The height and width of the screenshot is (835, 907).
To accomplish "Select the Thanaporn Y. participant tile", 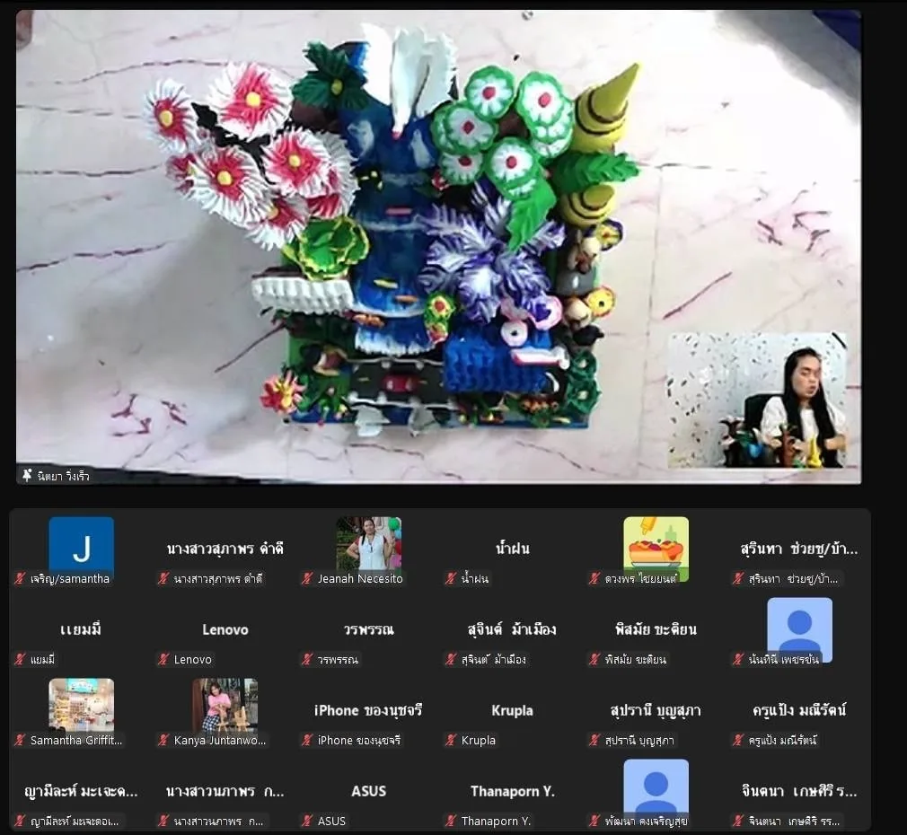I will (x=512, y=791).
